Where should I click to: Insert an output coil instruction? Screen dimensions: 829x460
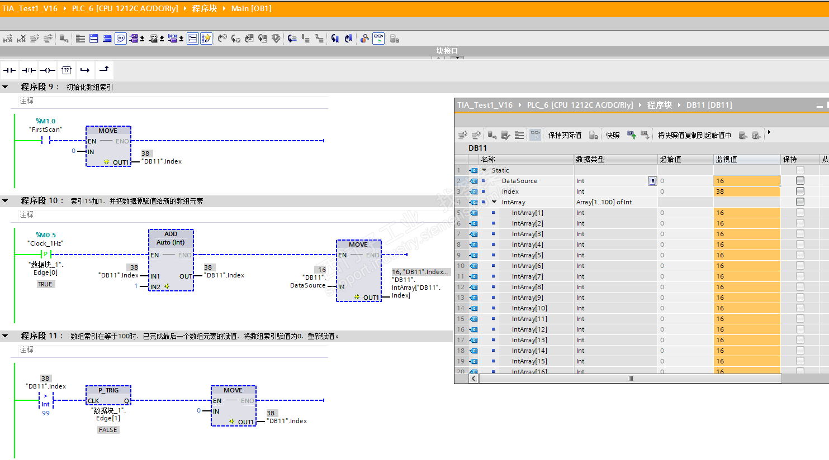(x=48, y=70)
